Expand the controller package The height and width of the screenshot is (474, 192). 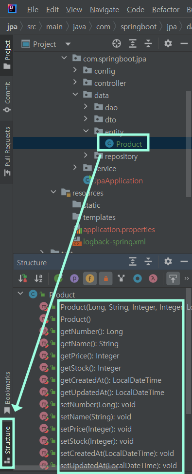(x=75, y=82)
